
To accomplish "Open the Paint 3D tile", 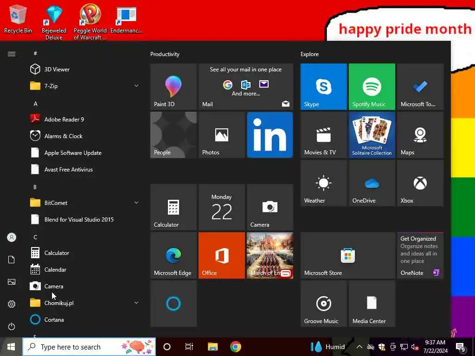I will (x=173, y=87).
